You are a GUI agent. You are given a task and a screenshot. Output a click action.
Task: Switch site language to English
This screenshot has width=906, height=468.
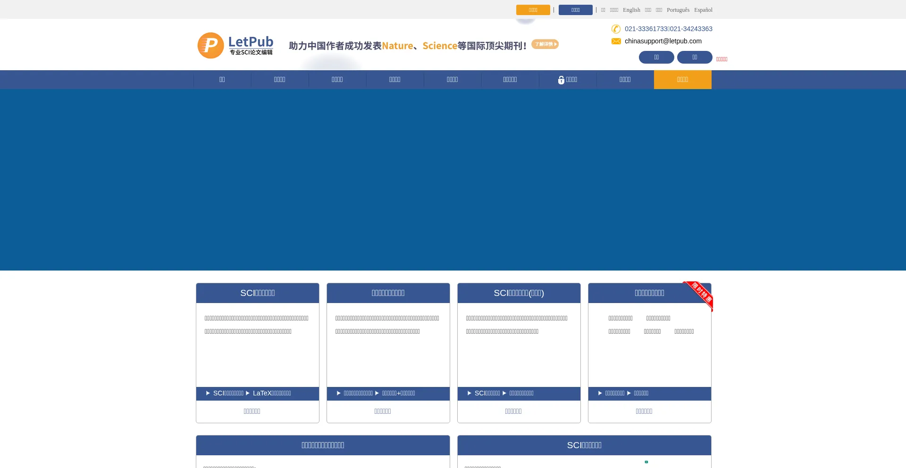point(631,10)
